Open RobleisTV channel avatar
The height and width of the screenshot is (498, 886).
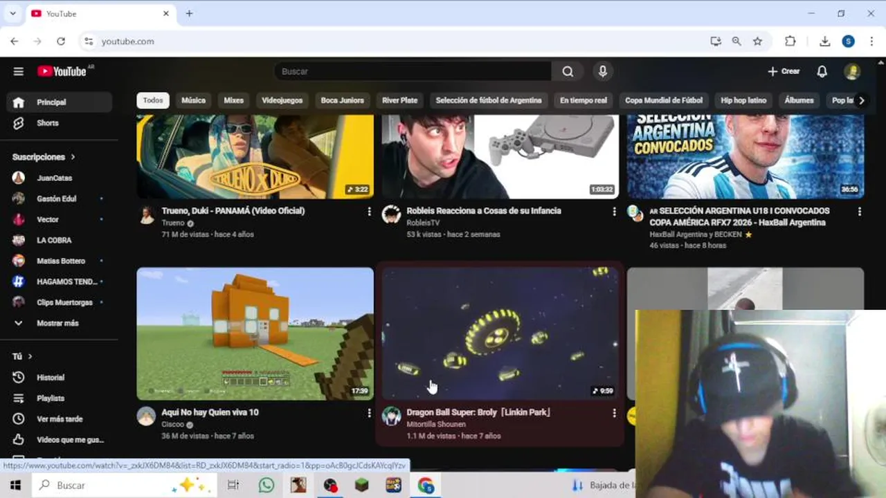click(392, 214)
